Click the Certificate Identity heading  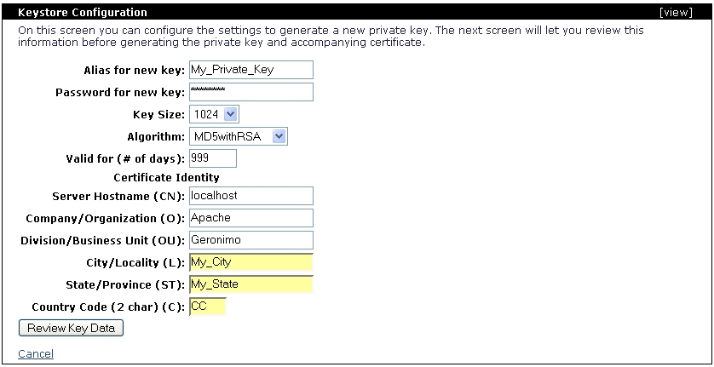pyautogui.click(x=166, y=178)
